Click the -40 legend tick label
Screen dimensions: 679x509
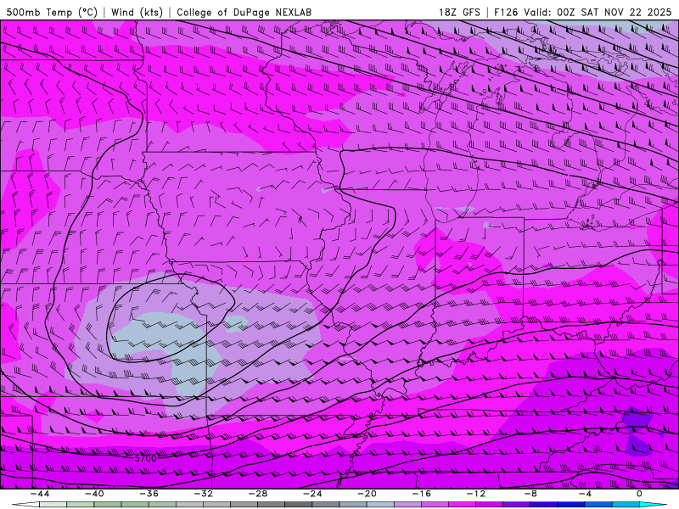(x=94, y=494)
